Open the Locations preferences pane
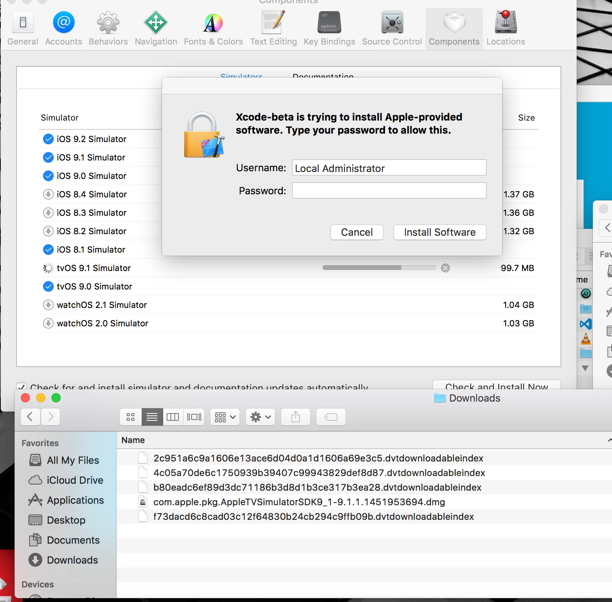612x602 pixels. point(506,28)
